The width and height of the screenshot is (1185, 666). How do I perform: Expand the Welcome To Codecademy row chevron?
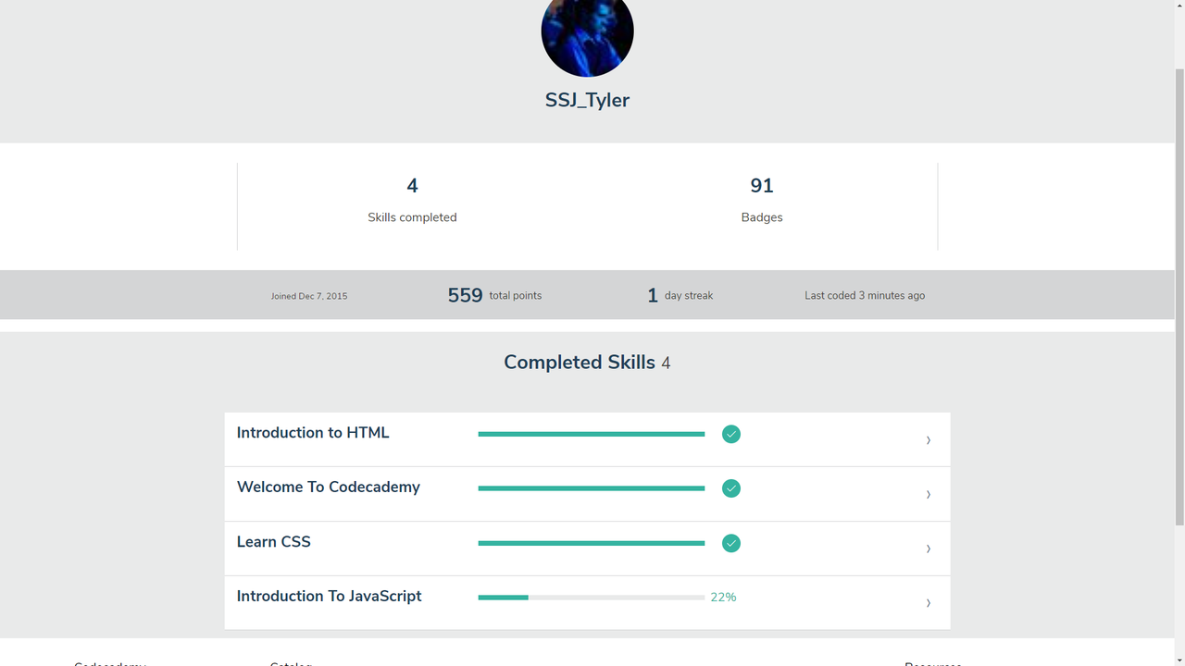(928, 495)
